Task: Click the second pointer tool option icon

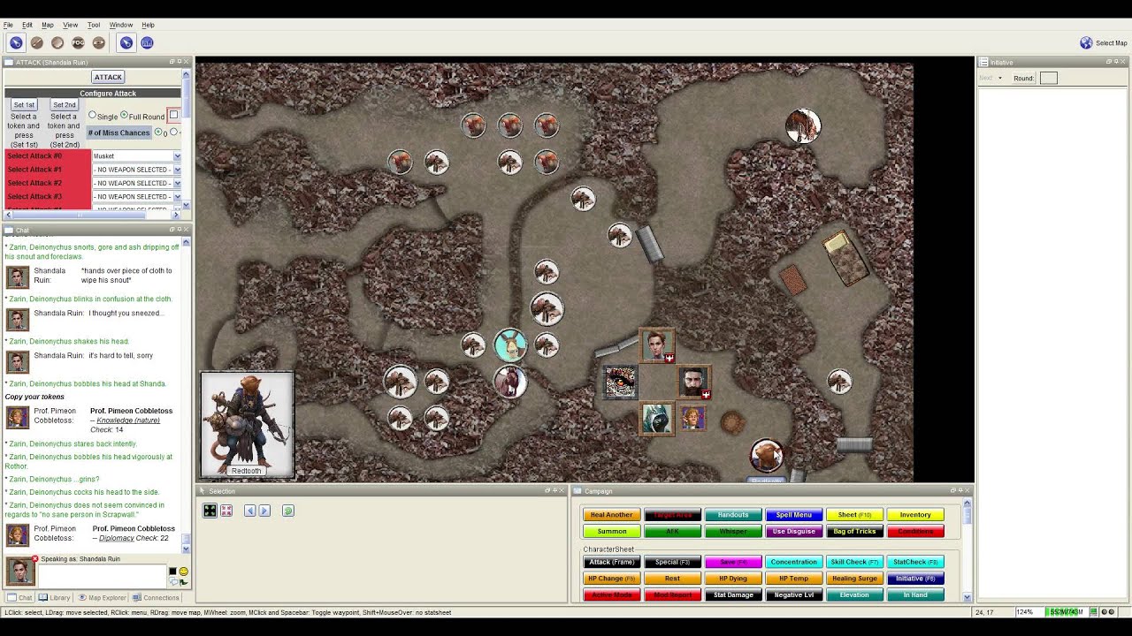Action: 126,42
